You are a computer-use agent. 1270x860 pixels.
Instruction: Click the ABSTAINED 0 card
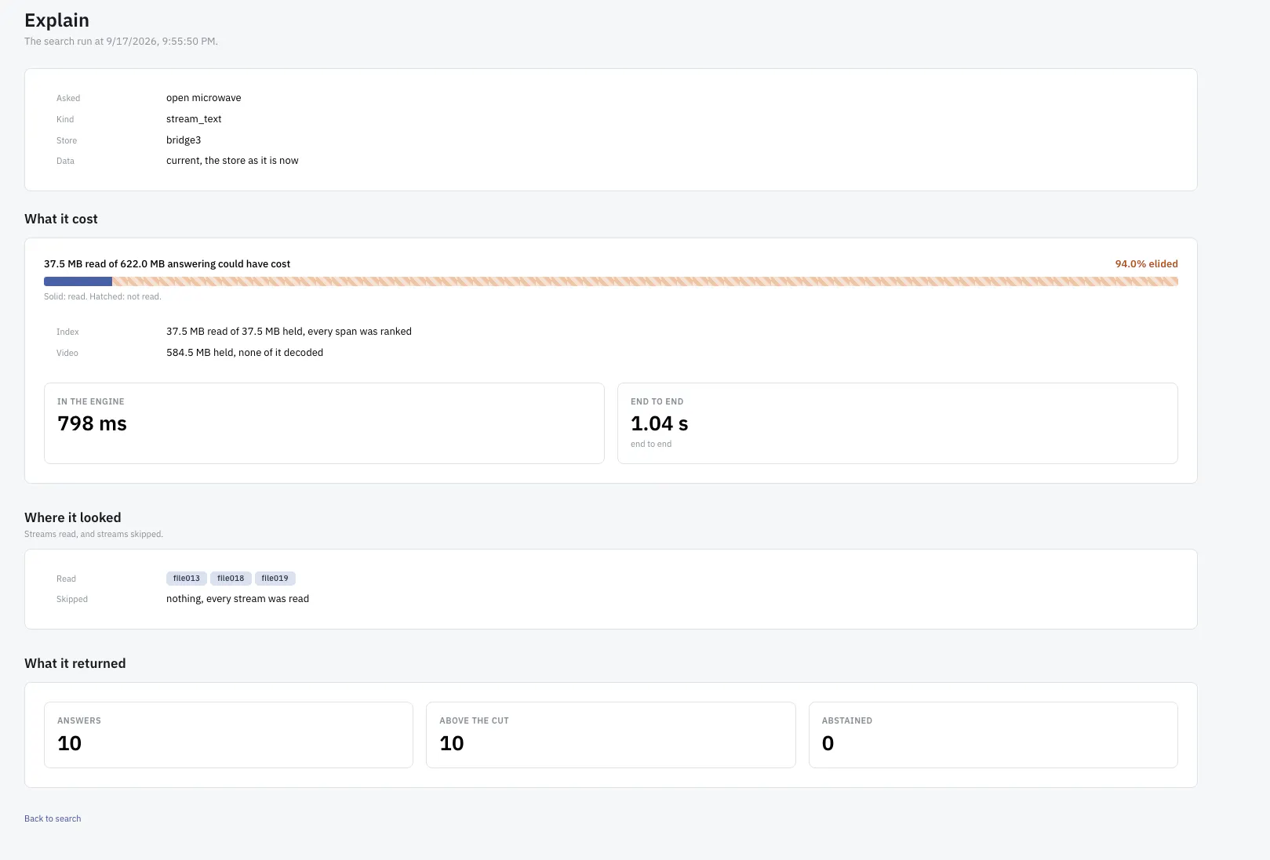(993, 735)
